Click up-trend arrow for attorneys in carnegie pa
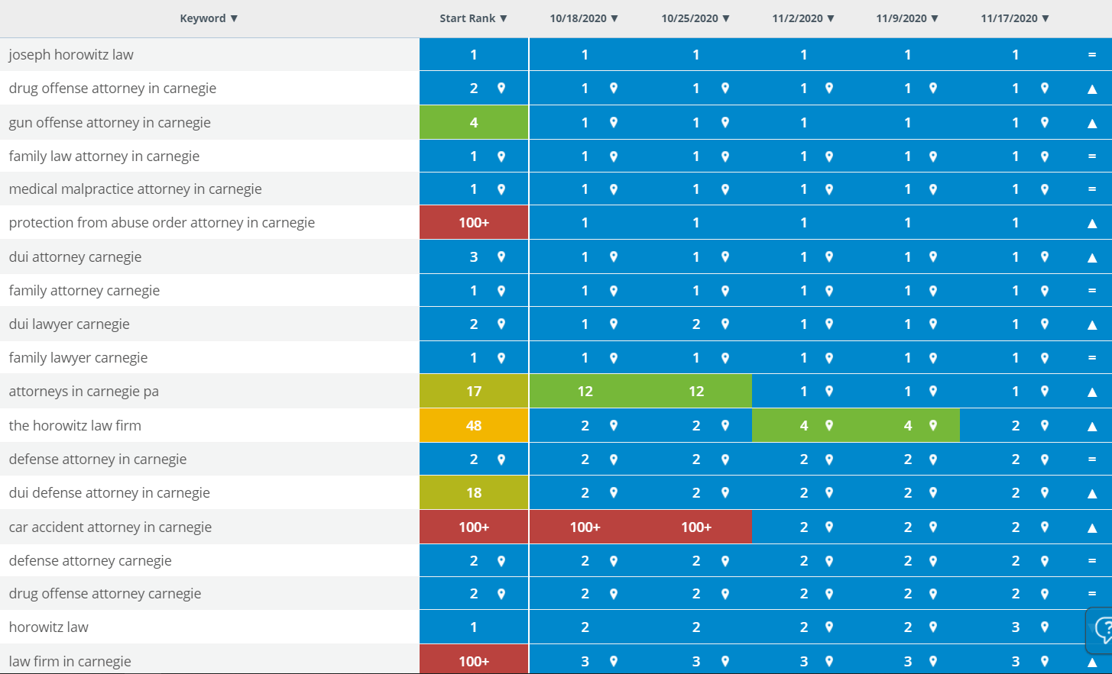 click(1092, 392)
